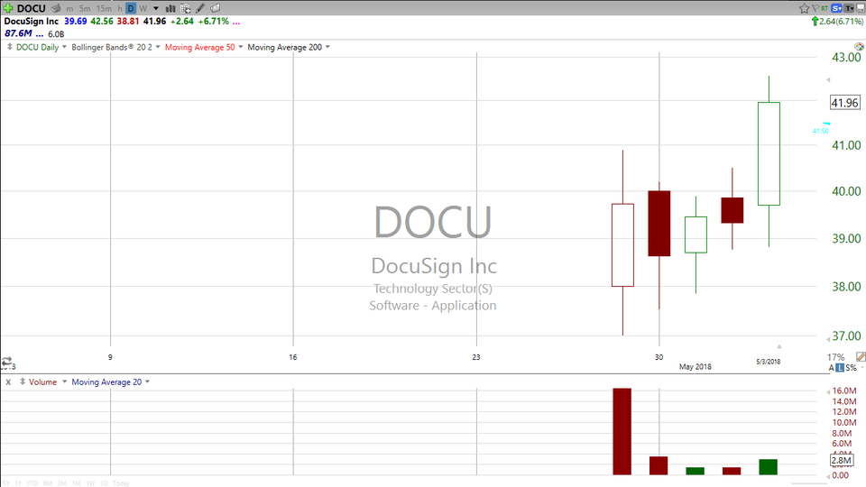The height and width of the screenshot is (487, 866).
Task: Open the color palette icon
Action: tap(860, 46)
